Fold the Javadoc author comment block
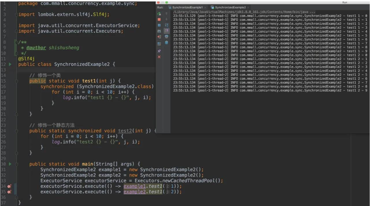The height and width of the screenshot is (206, 370). coord(16,42)
